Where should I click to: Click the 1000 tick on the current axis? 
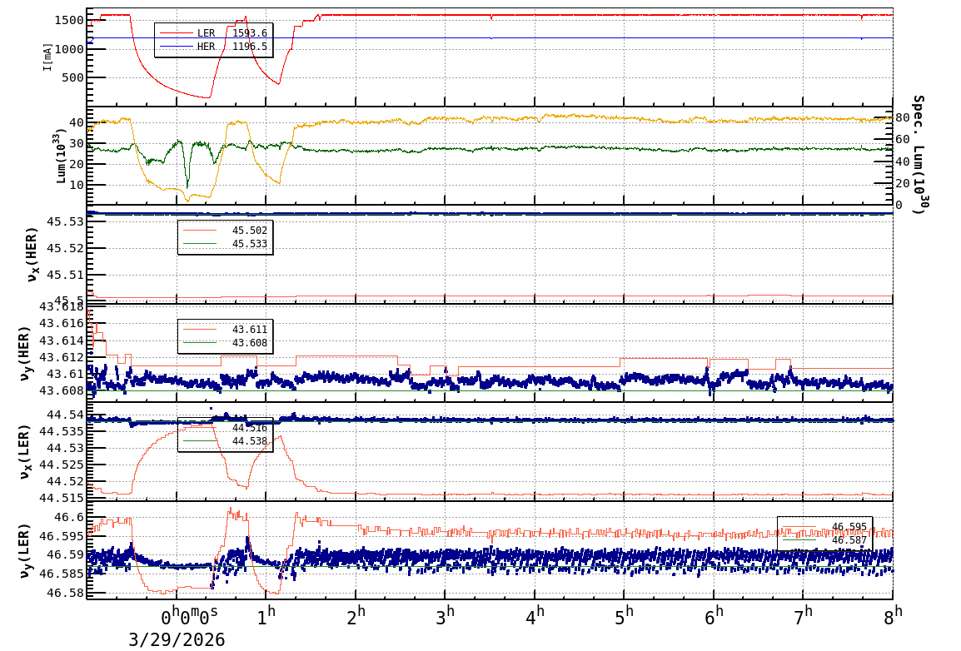tap(69, 49)
